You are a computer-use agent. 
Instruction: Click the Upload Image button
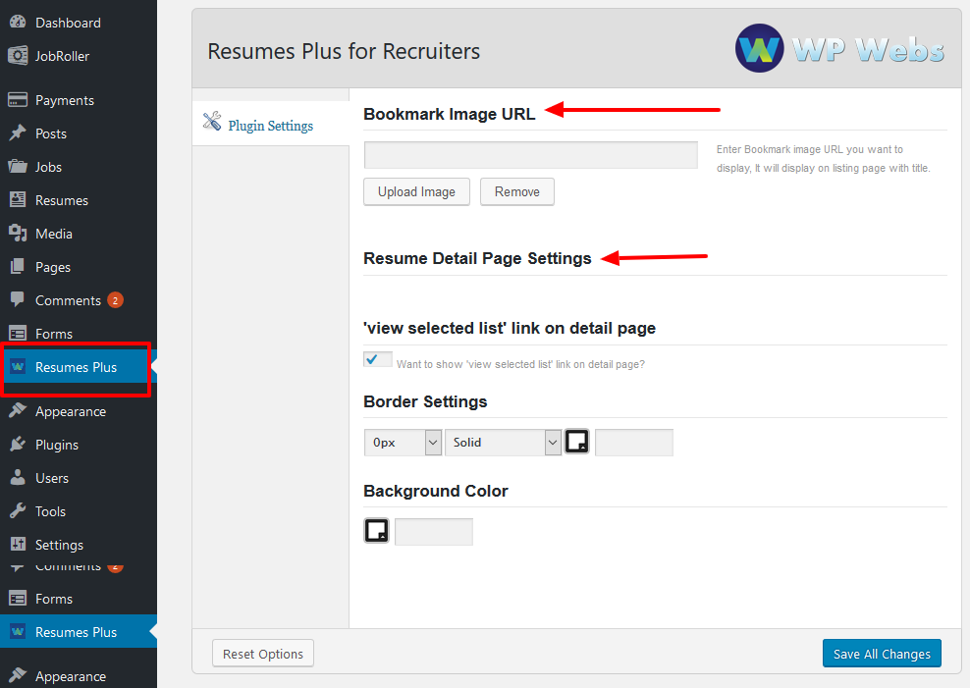[416, 191]
